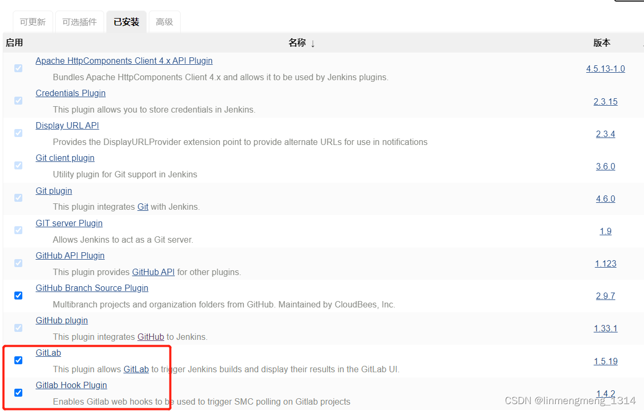Toggle the GIT server Plugin checkbox
644x411 pixels.
19,230
